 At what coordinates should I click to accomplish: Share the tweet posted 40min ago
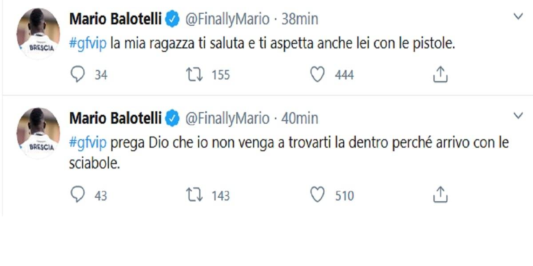coord(440,195)
